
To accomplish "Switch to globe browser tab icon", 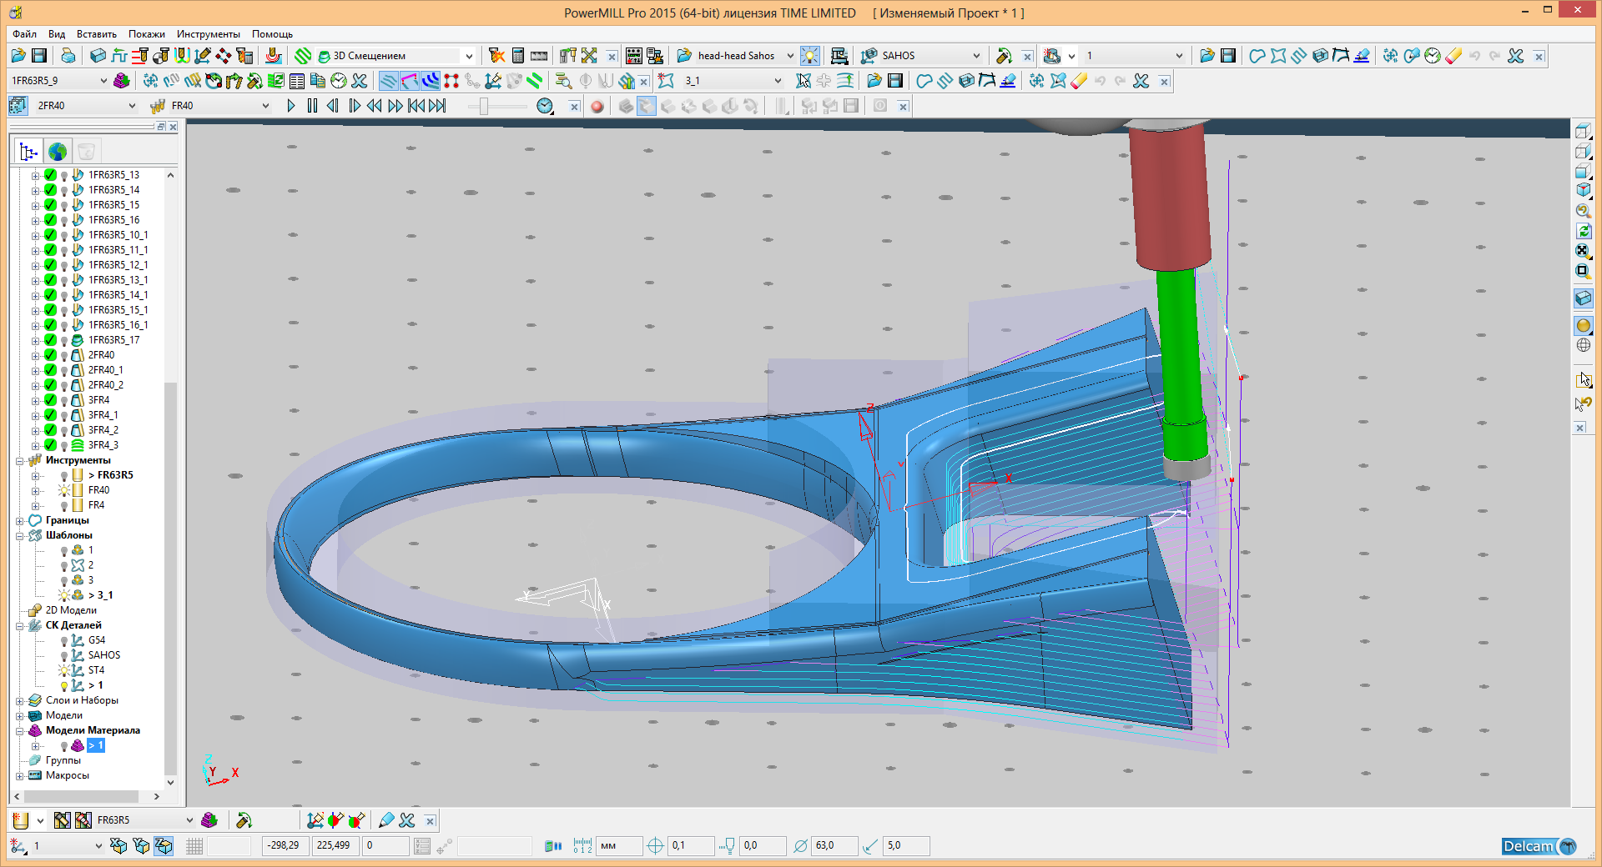I will coord(58,152).
